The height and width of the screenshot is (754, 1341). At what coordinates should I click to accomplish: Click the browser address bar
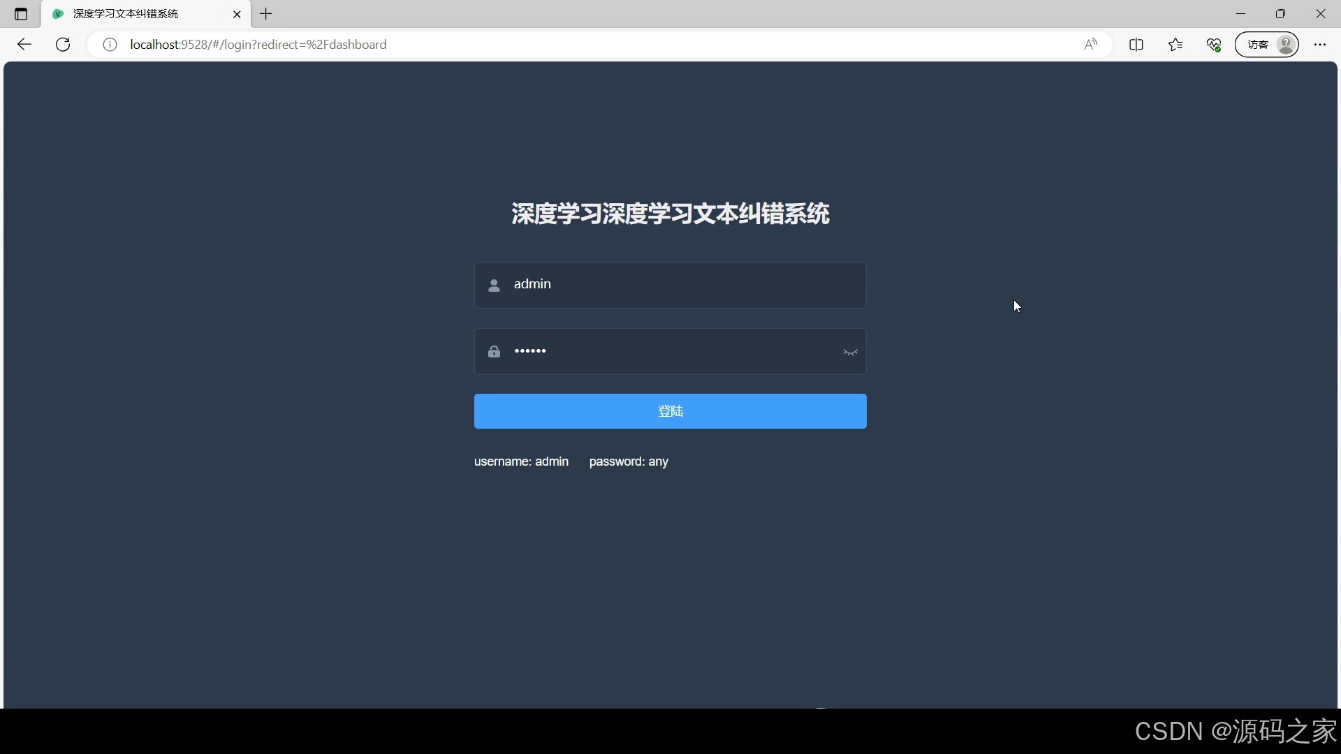(x=489, y=44)
